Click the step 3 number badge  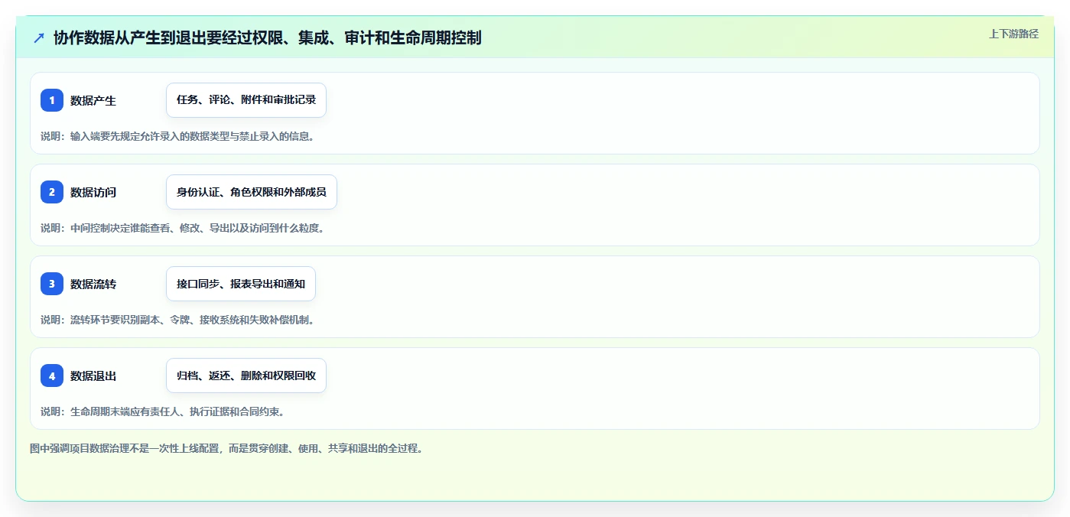52,284
